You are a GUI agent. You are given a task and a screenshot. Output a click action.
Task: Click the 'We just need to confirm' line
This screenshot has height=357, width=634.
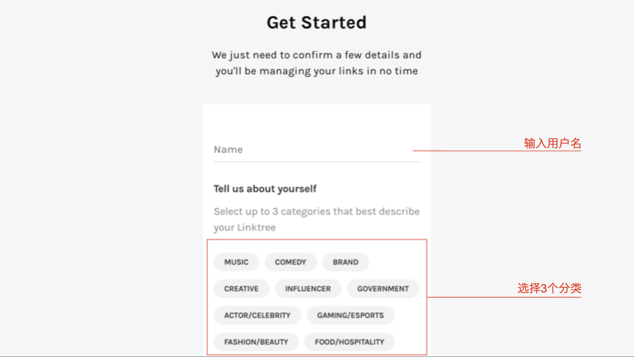(317, 55)
